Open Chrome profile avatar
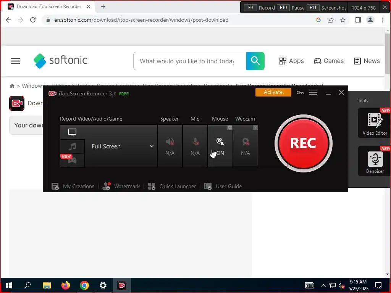Viewport: 391px width, 293px height. [x=370, y=20]
